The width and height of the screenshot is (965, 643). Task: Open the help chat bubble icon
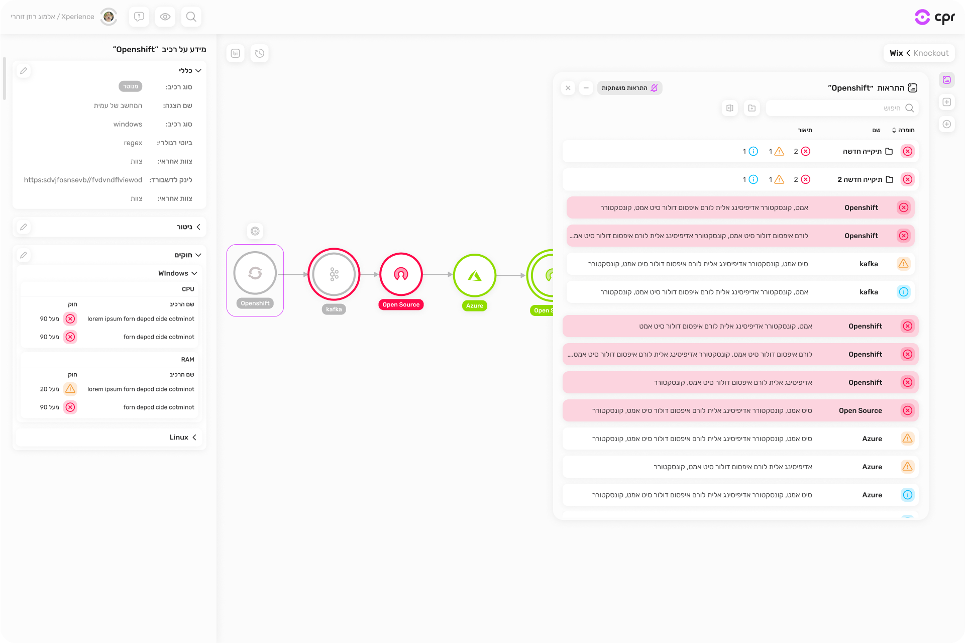[139, 17]
